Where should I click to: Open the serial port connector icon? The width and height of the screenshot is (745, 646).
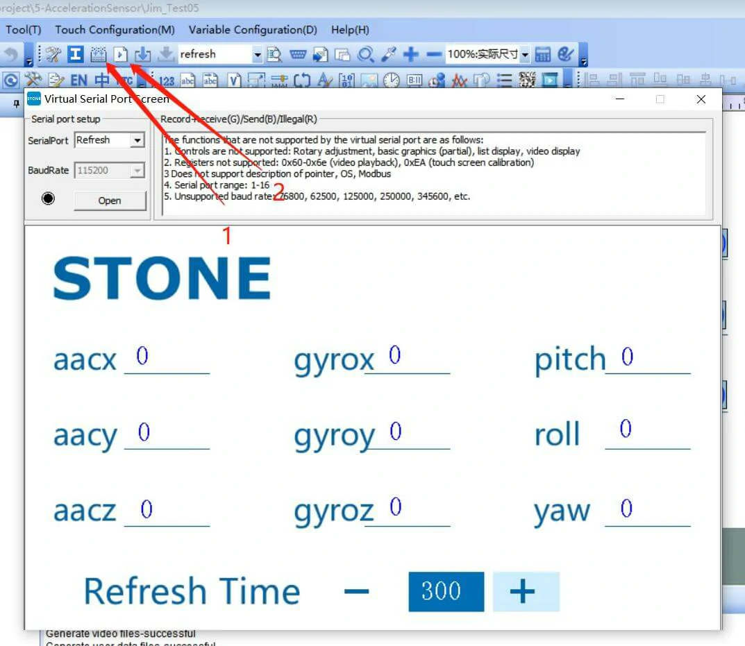(x=298, y=55)
